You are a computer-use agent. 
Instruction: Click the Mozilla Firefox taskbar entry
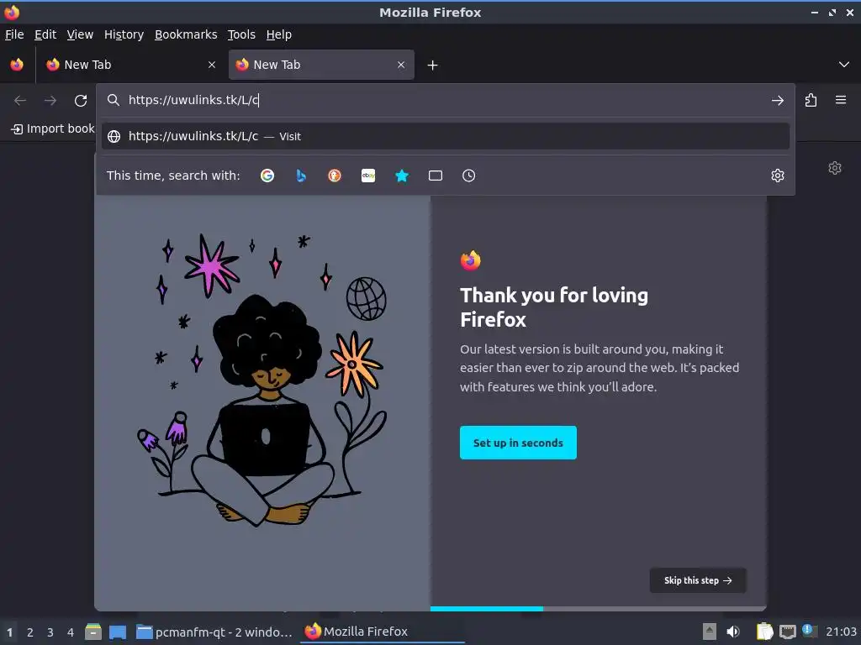[x=383, y=632]
